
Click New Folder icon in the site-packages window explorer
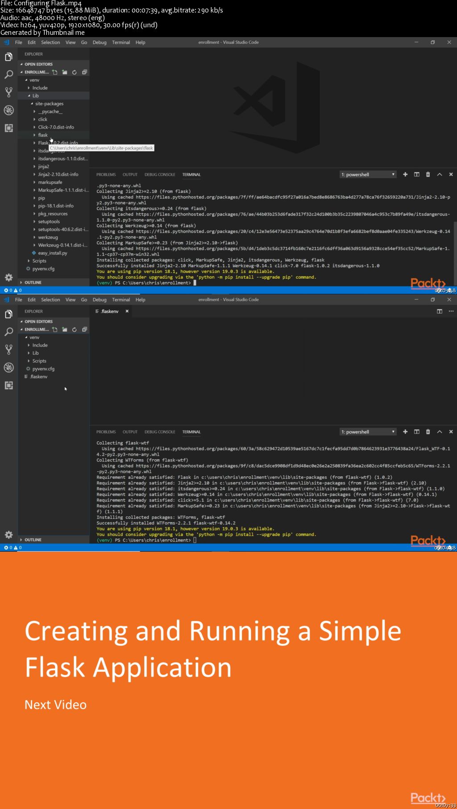[65, 72]
